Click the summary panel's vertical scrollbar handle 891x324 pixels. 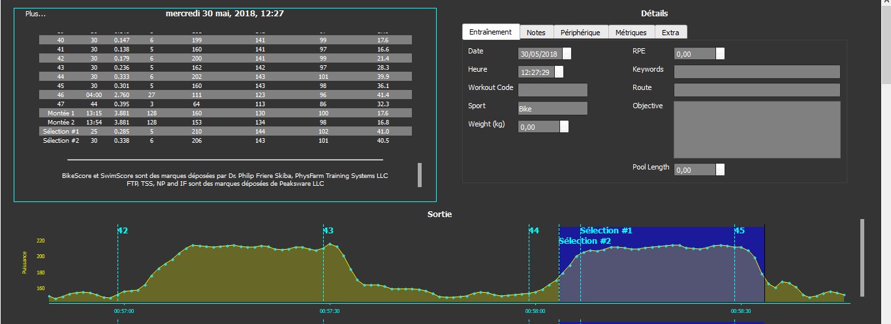pos(420,175)
